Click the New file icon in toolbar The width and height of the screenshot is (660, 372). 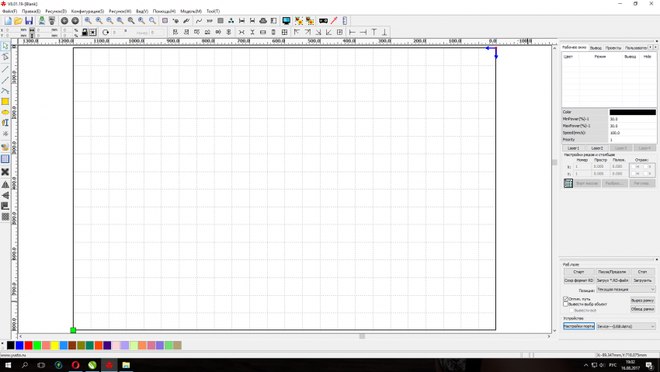click(x=8, y=20)
